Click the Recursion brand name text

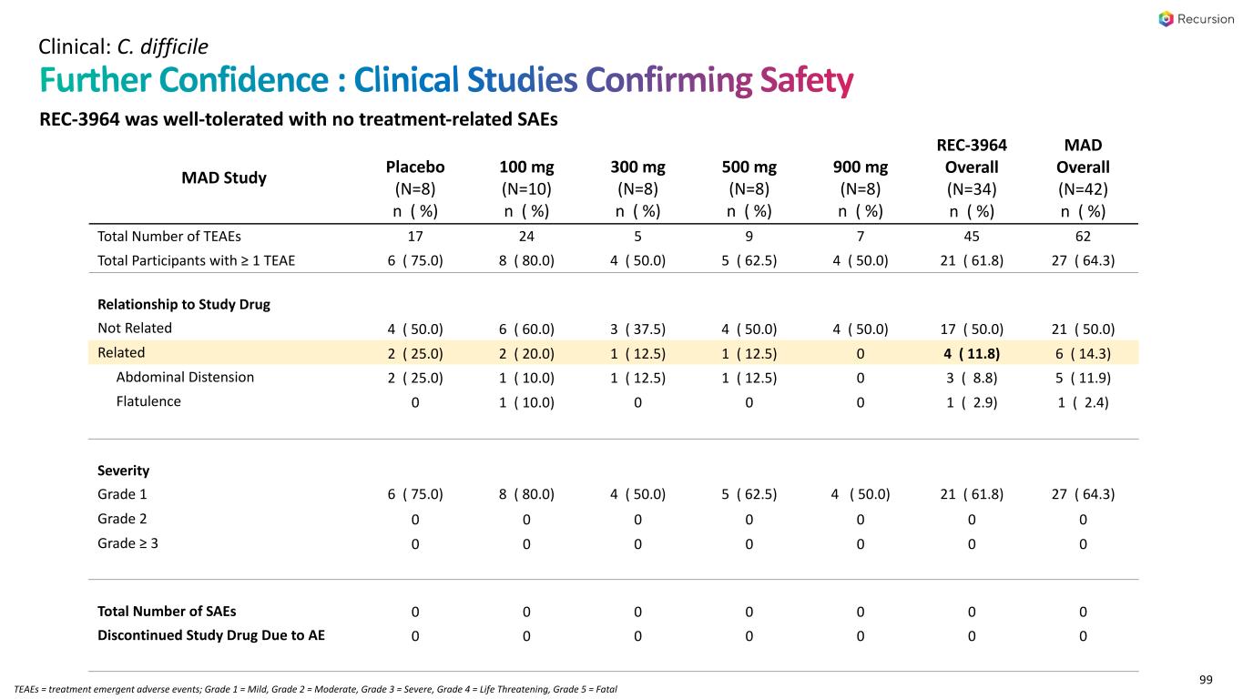click(x=1202, y=19)
